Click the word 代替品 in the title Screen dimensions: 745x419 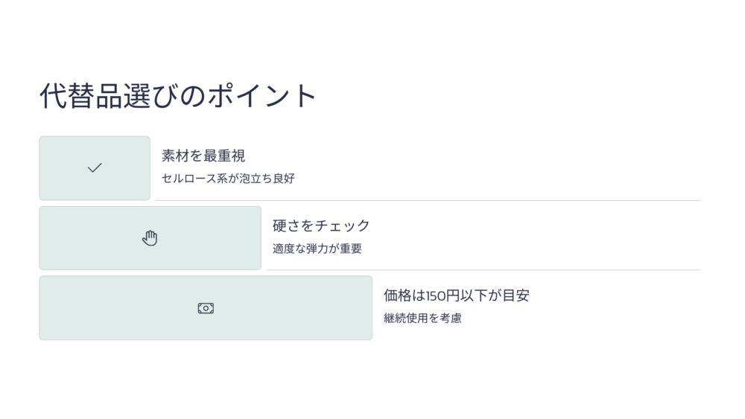(x=80, y=96)
